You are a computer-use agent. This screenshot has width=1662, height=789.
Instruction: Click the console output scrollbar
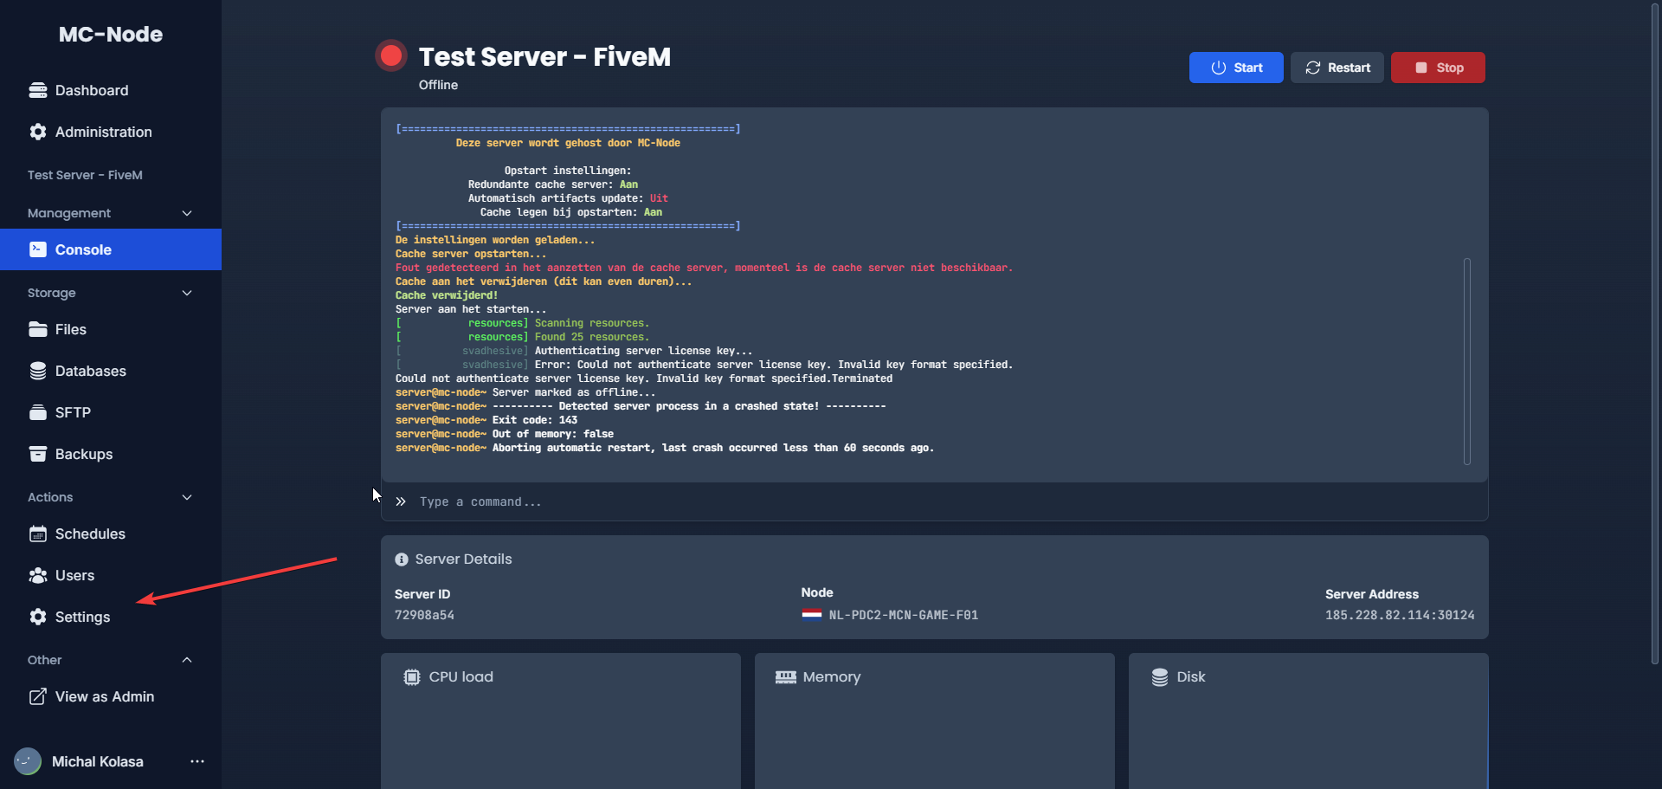[x=1467, y=361]
